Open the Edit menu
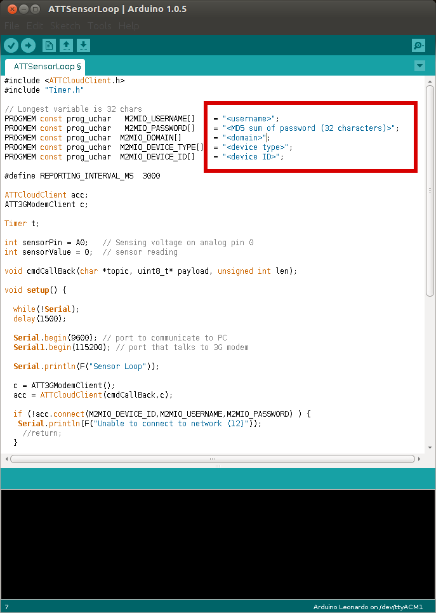Screen dimensions: 436x613 click(x=34, y=26)
